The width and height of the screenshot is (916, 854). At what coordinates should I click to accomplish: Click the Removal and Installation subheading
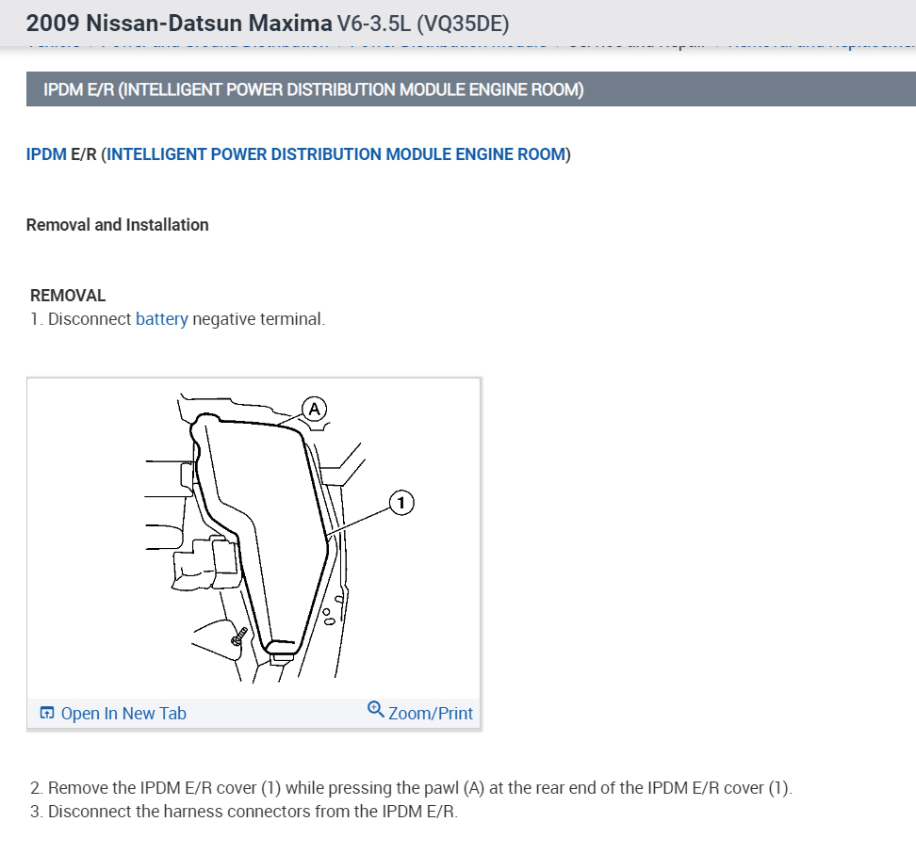point(118,225)
